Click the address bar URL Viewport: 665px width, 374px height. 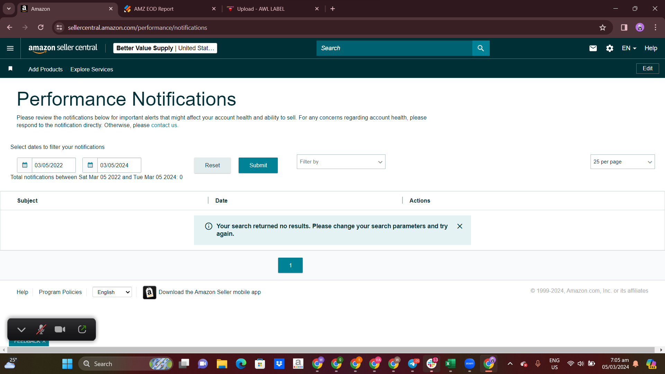click(138, 28)
